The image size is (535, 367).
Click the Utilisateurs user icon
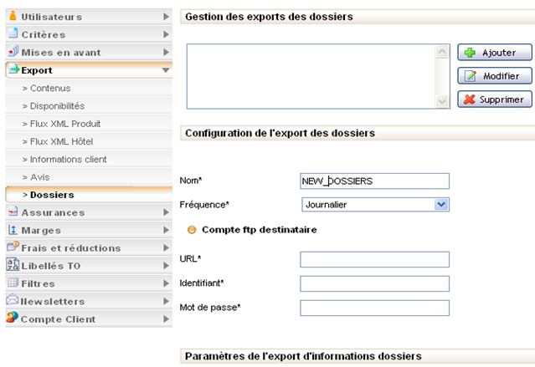point(13,16)
